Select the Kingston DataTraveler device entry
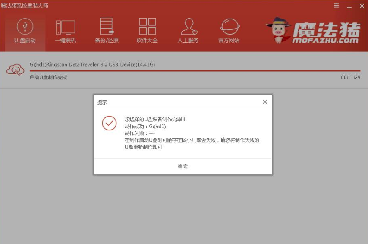Viewport: 368px width, 244px height. [x=92, y=64]
